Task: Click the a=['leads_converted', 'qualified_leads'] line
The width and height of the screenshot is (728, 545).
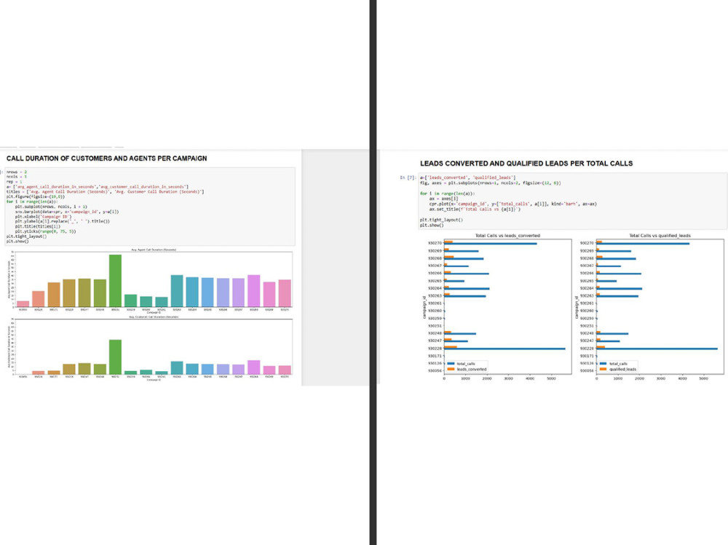Action: (x=467, y=178)
